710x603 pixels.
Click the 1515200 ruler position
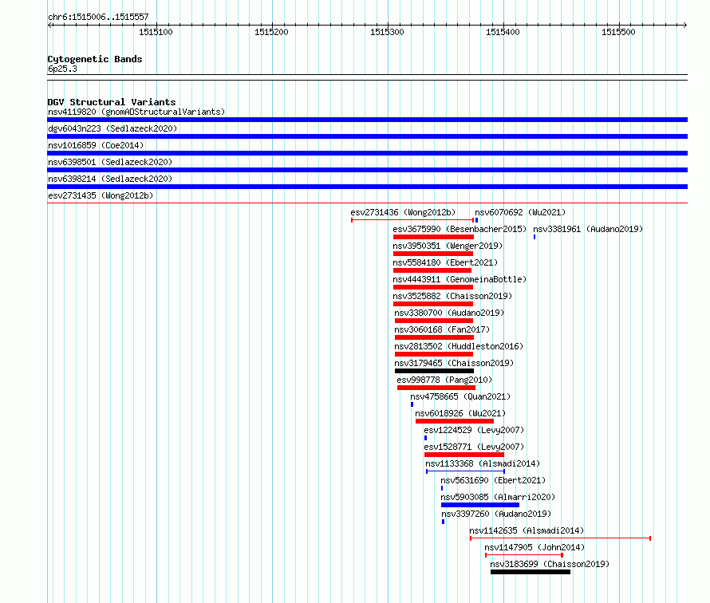(x=271, y=32)
